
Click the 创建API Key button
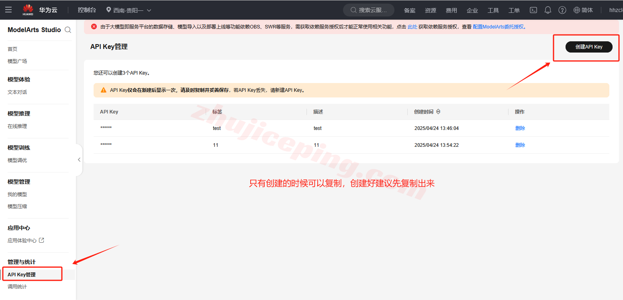589,47
